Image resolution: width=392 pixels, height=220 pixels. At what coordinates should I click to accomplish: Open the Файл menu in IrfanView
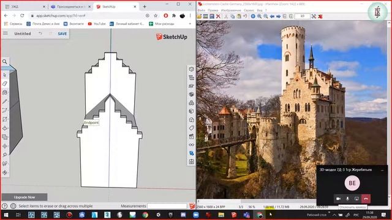pos(202,10)
